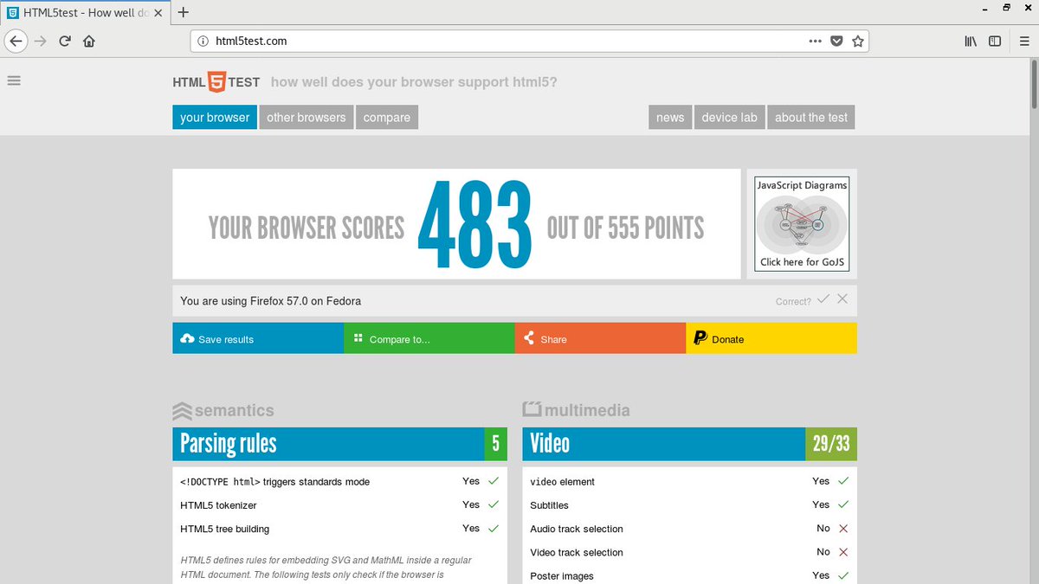
Task: Click the Save results button
Action: point(258,338)
